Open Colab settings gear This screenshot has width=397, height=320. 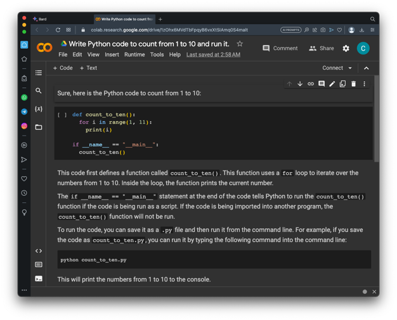click(346, 48)
